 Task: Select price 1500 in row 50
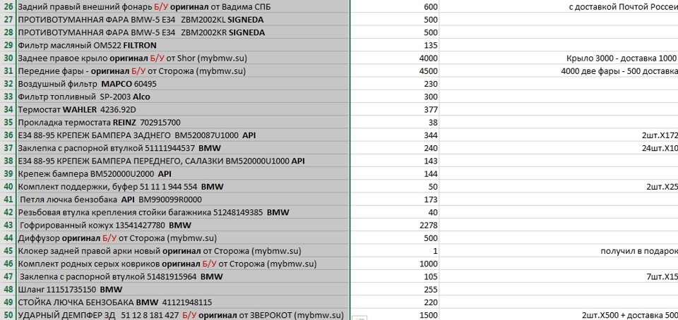(x=395, y=315)
